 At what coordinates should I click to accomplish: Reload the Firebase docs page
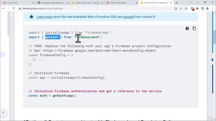click(13, 8)
